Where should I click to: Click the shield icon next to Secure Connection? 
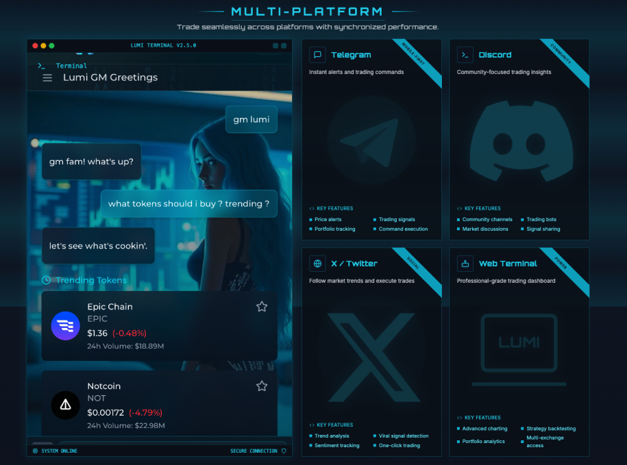(x=284, y=451)
